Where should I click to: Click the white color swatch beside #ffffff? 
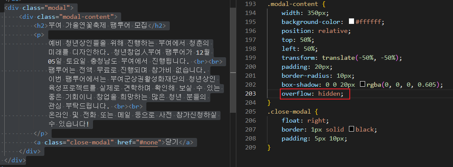[x=351, y=22]
